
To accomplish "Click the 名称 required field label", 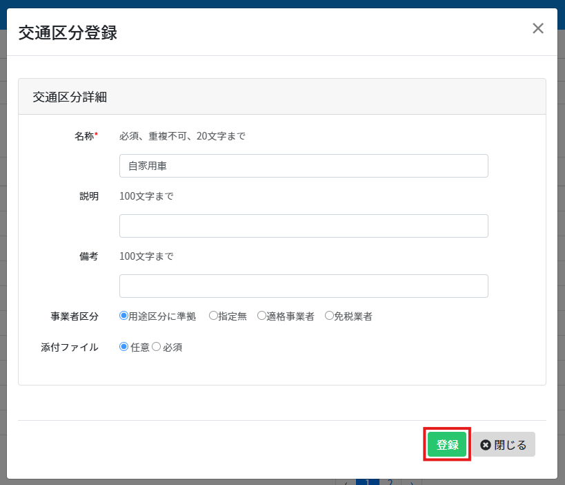I will pyautogui.click(x=86, y=136).
